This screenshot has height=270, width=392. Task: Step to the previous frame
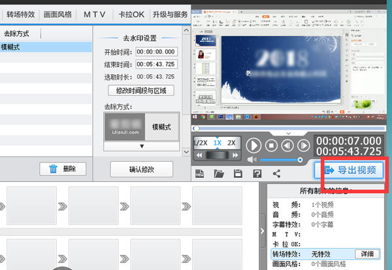click(x=287, y=145)
